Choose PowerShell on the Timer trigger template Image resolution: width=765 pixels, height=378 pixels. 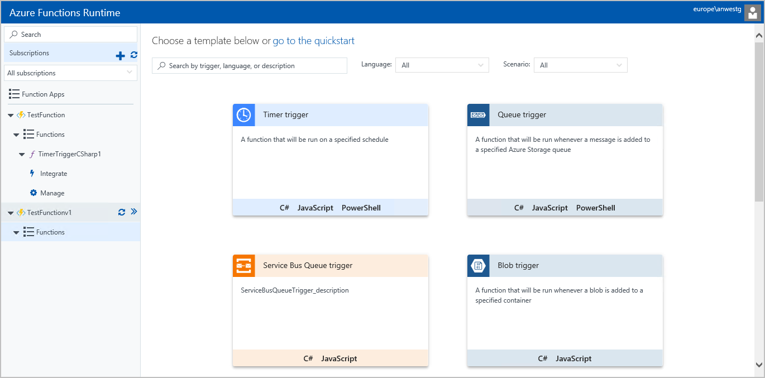tap(361, 208)
